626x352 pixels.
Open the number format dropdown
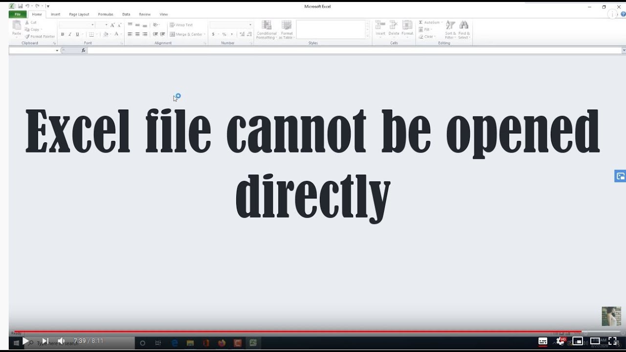250,25
